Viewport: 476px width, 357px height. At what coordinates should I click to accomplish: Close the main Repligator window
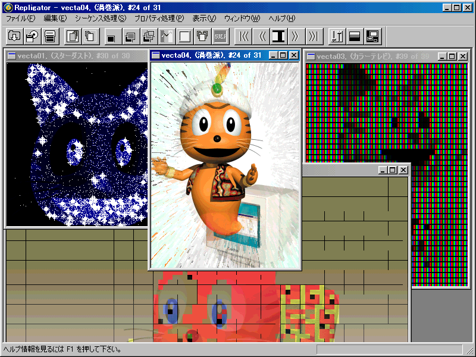click(468, 8)
